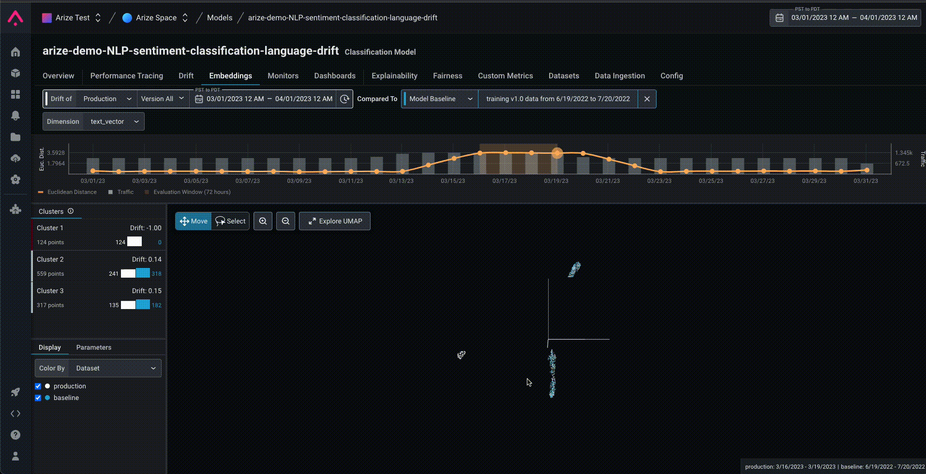The width and height of the screenshot is (926, 474).
Task: Select the Cluster 1 row
Action: 99,235
